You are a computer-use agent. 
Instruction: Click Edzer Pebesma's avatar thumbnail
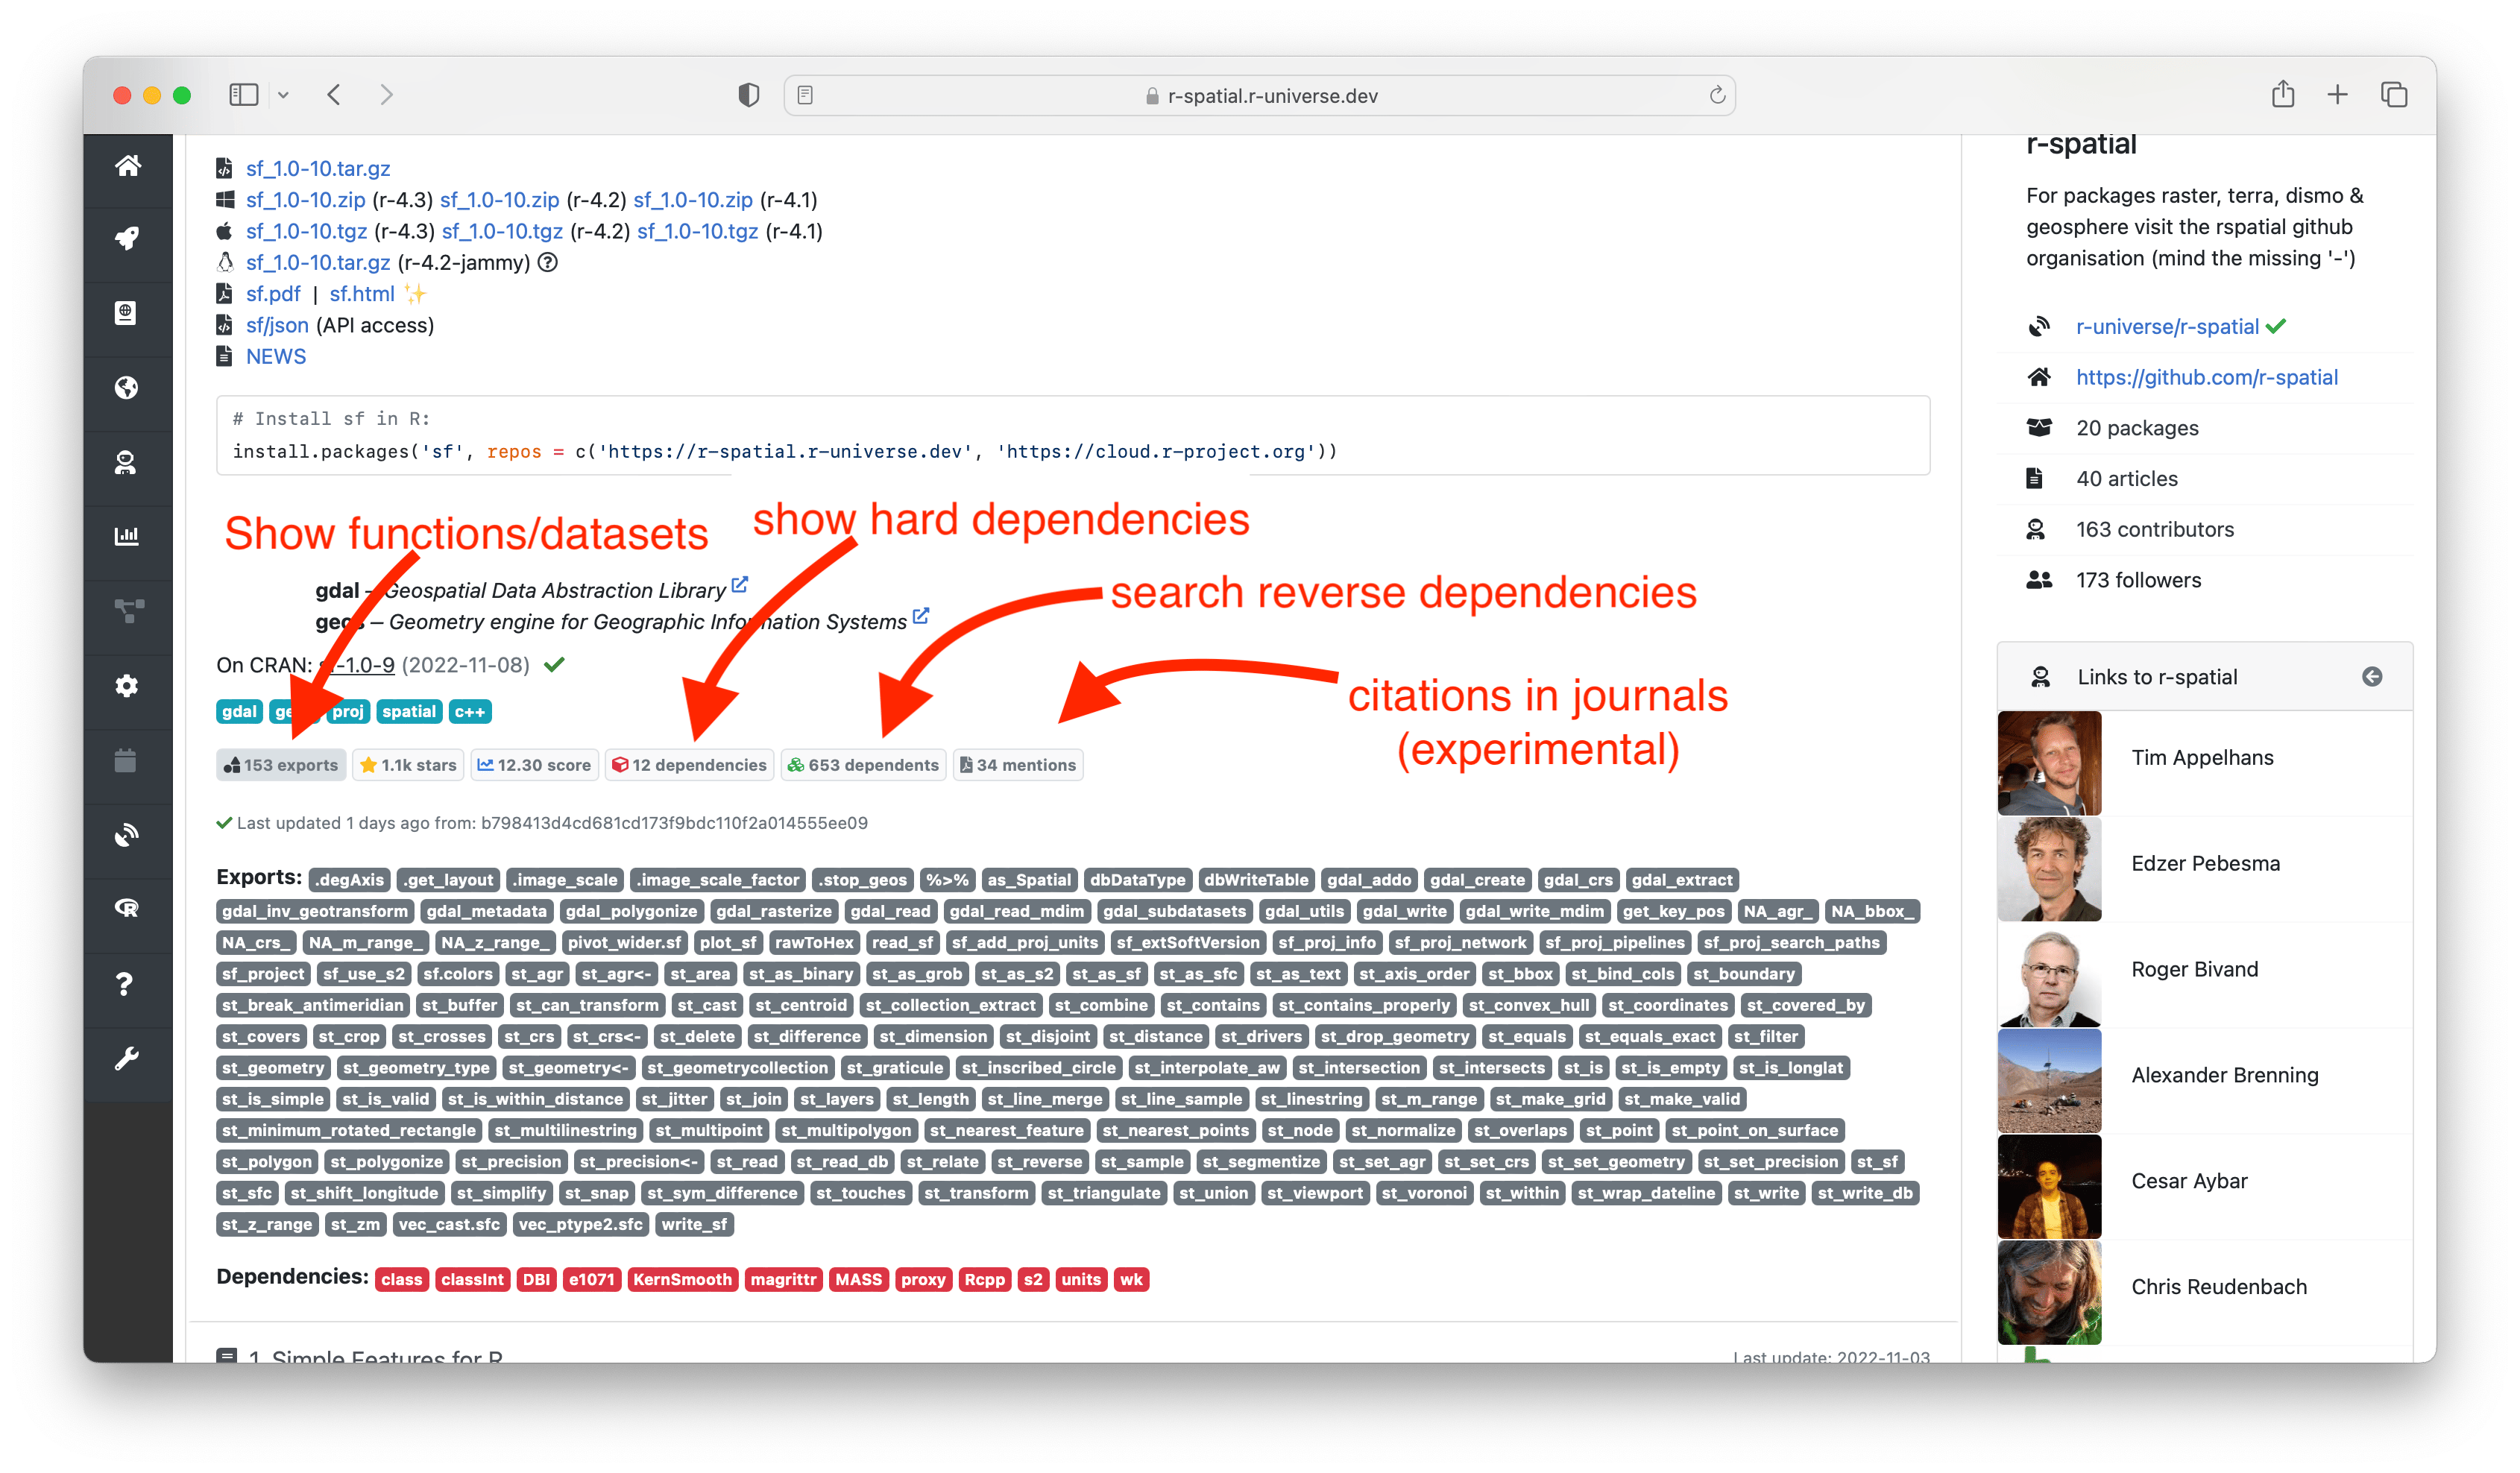2049,869
